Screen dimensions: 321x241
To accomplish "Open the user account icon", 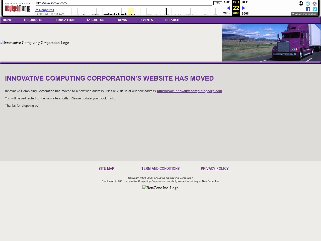I will coord(301,4).
